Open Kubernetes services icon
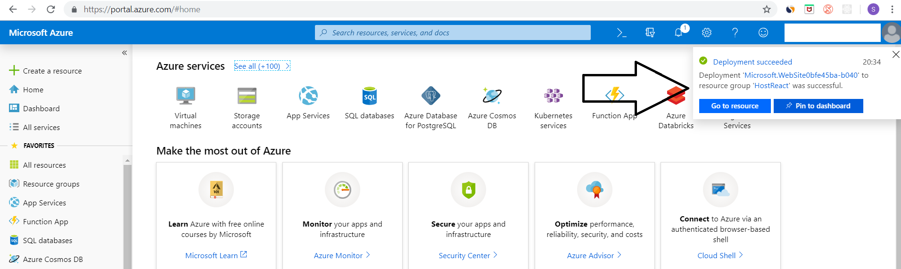This screenshot has height=269, width=901. pos(553,96)
